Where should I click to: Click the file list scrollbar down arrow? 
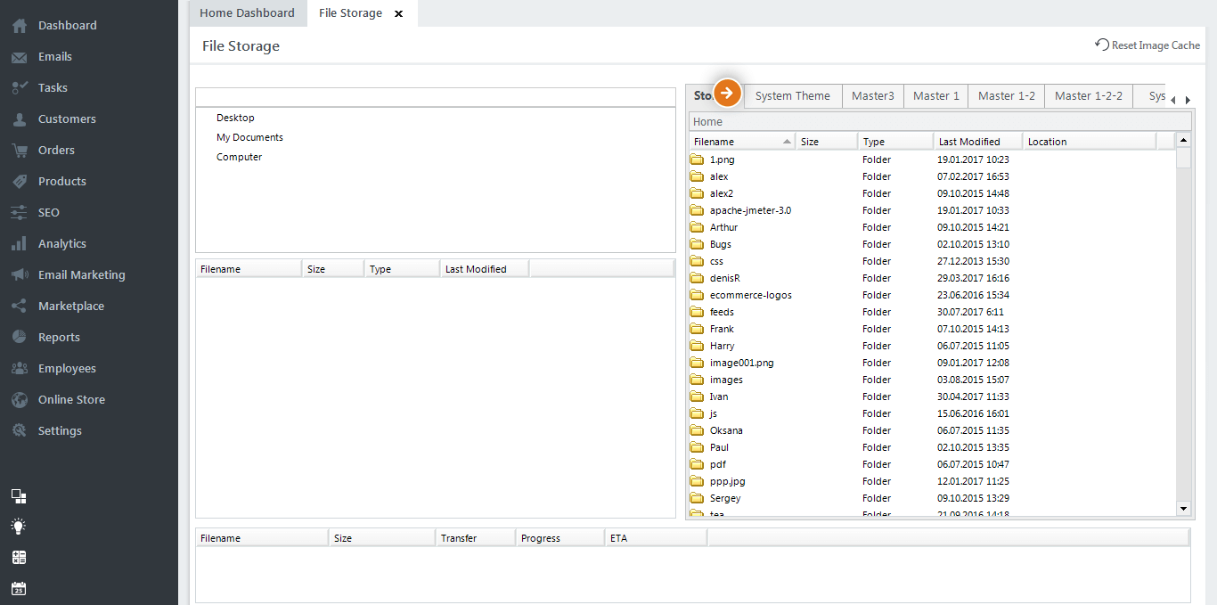[x=1184, y=508]
